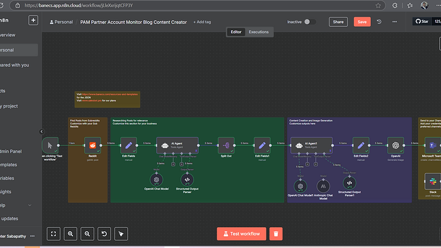Select the Anthropic Chat Model node
Screen dimensions: 441x248
coord(323,186)
